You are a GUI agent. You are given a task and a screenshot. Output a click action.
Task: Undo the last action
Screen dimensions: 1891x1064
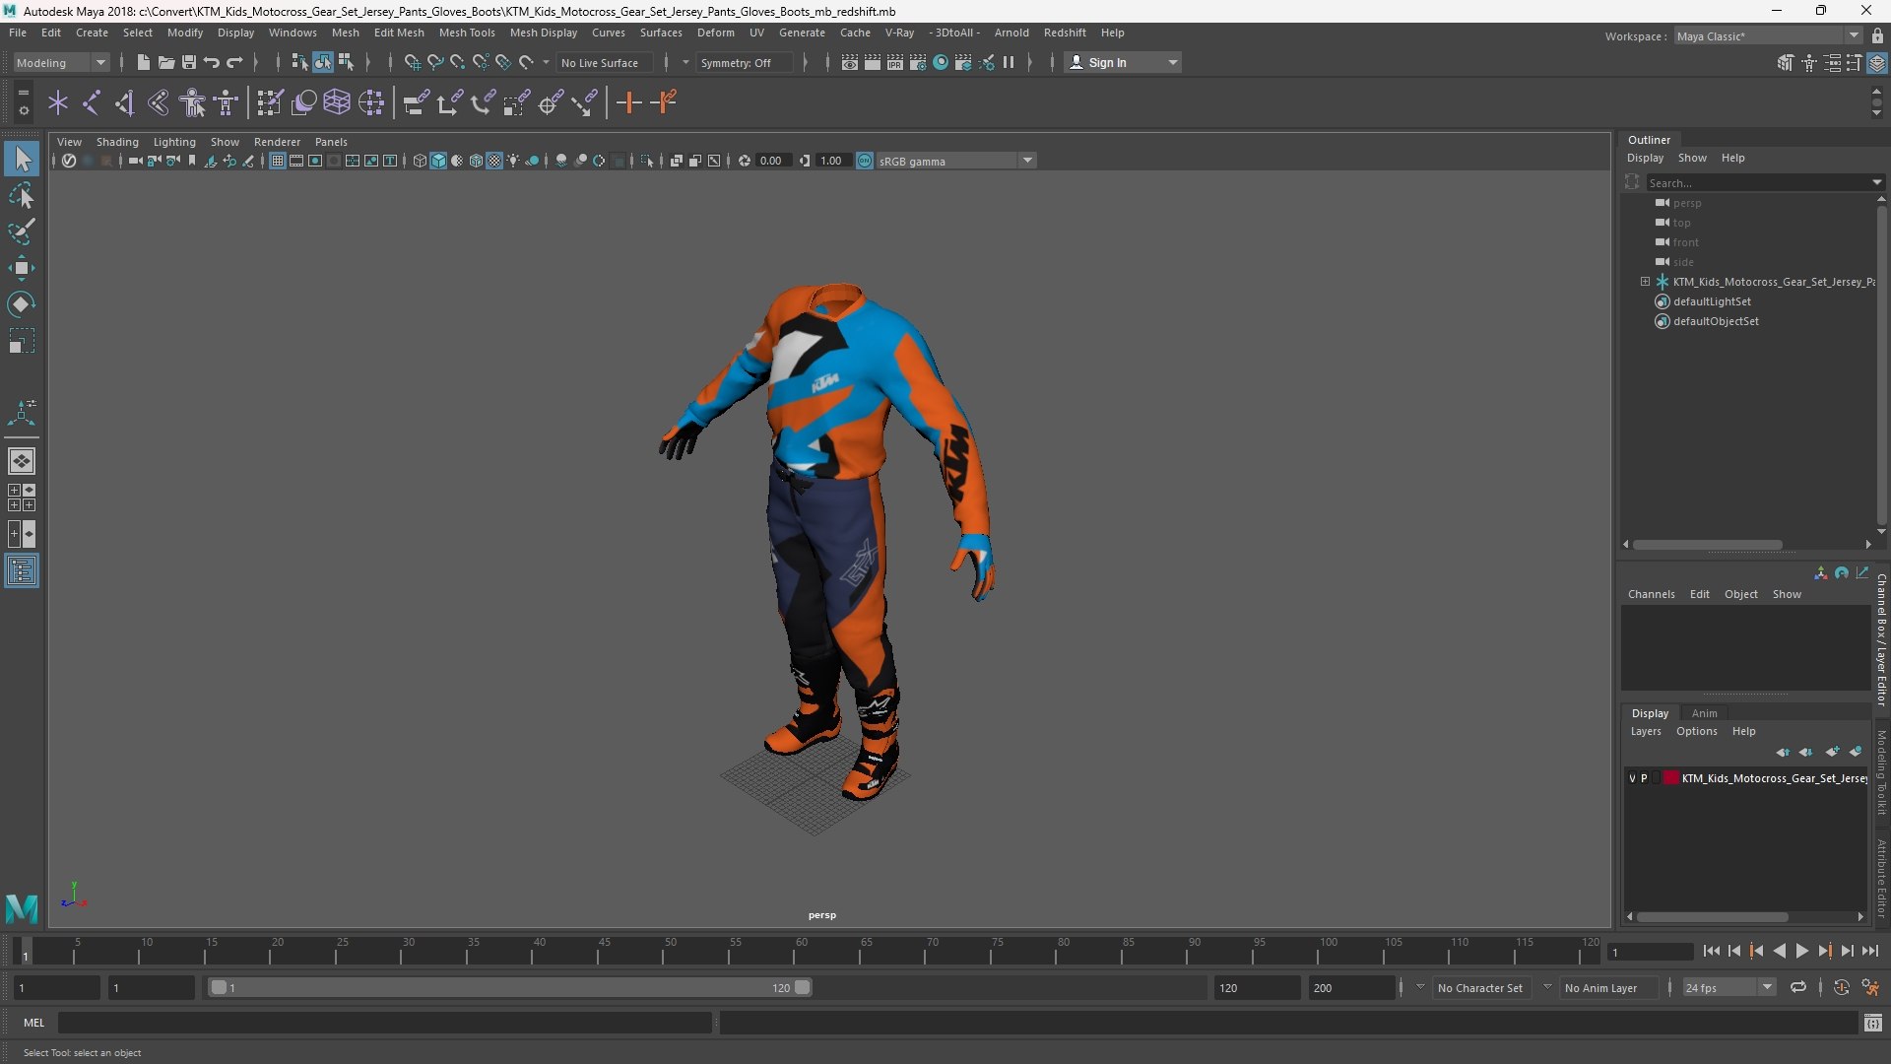(x=211, y=62)
